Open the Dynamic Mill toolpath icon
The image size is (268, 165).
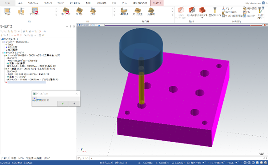coord(35,11)
